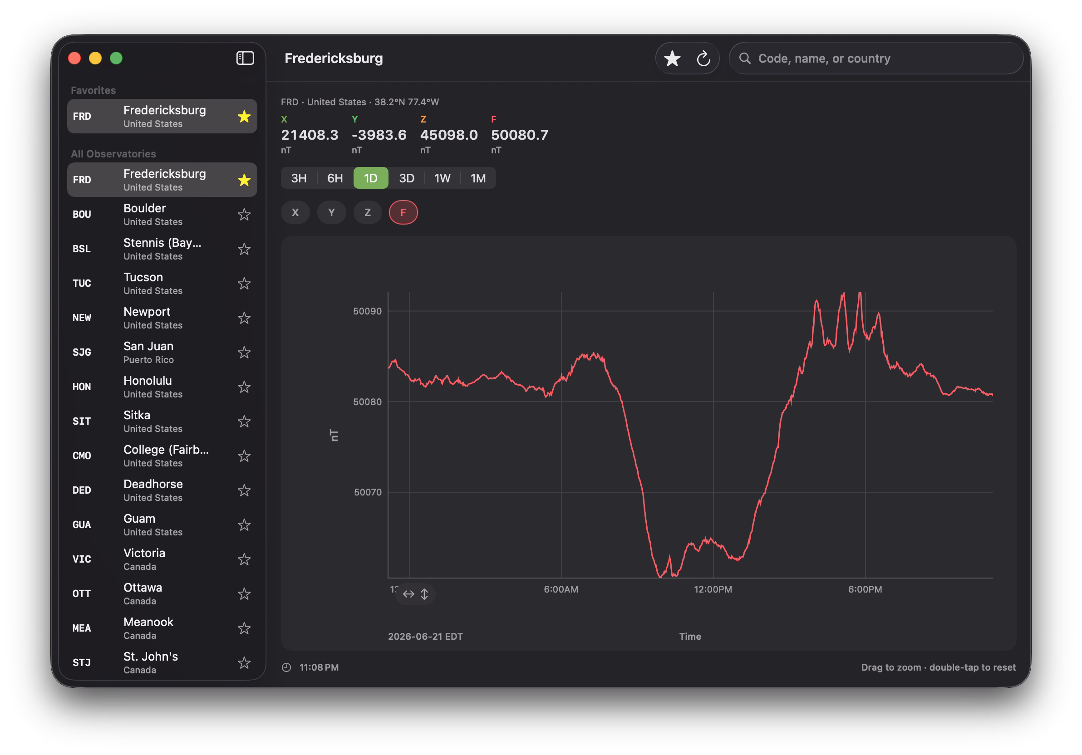1082x755 pixels.
Task: Refresh data with the reload icon
Action: (x=703, y=59)
